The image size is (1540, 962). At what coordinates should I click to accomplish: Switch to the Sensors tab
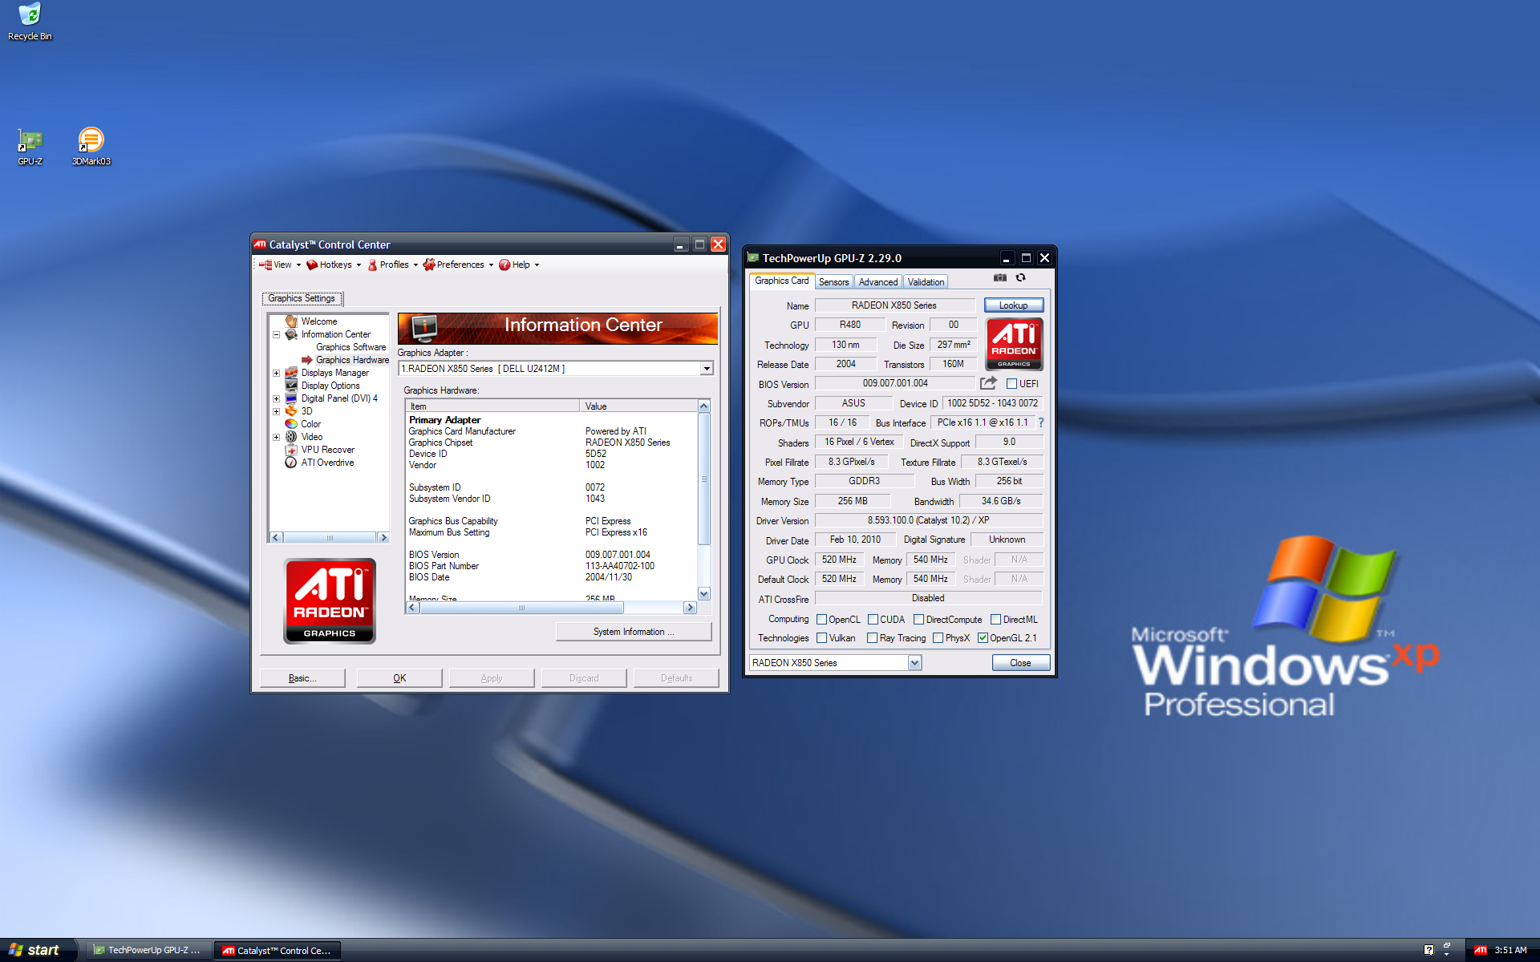[x=833, y=282]
